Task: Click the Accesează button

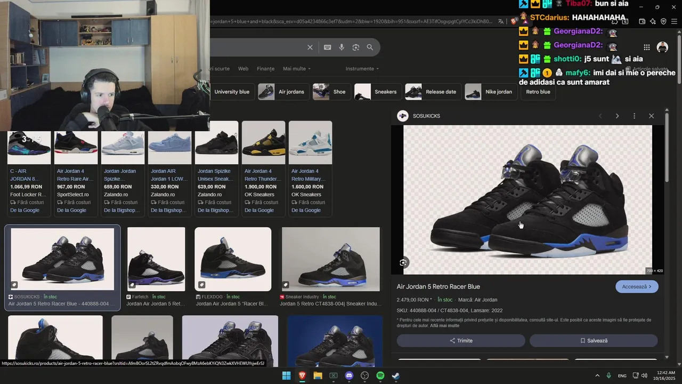Action: tap(637, 286)
